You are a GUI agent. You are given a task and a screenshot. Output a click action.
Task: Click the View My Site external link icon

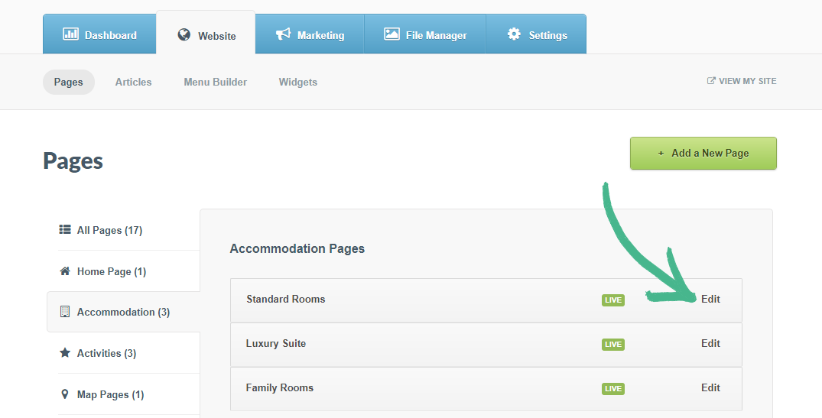point(711,81)
